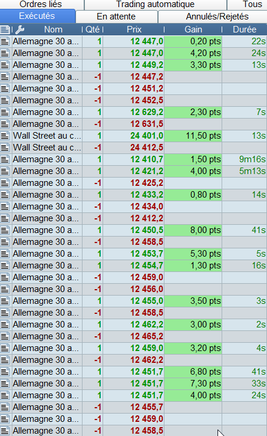Select the 7s duration cell
Image resolution: width=267 pixels, height=436 pixels.
245,112
